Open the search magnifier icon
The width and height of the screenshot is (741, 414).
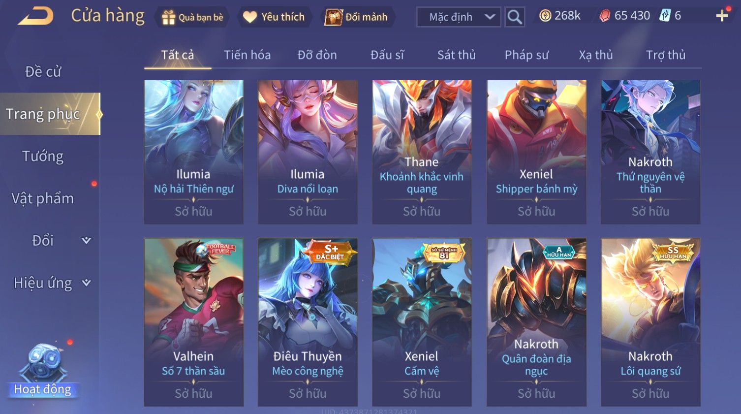coord(515,17)
